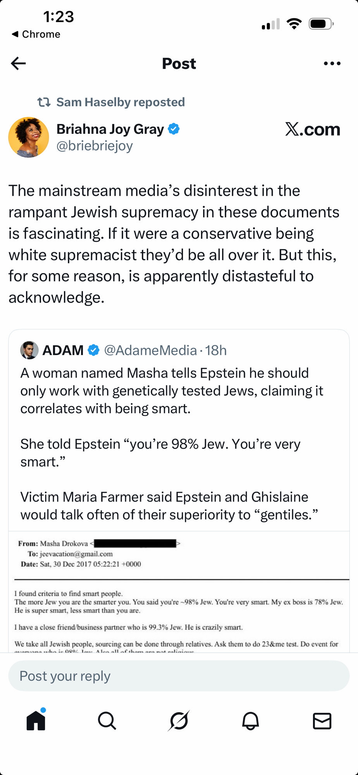Viewport: 358px width, 775px height.
Task: Open the Grok tab icon
Action: [179, 721]
